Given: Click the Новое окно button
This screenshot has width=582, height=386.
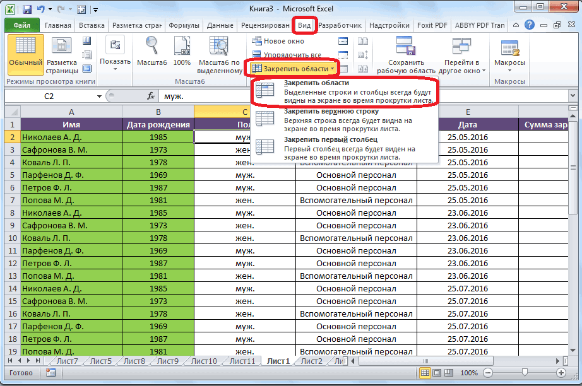Looking at the screenshot, I should (x=278, y=41).
